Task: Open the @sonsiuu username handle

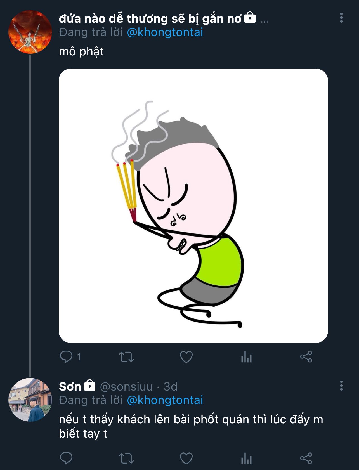Action: pyautogui.click(x=126, y=387)
